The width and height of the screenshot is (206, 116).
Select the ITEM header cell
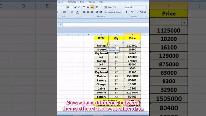[x=101, y=38]
